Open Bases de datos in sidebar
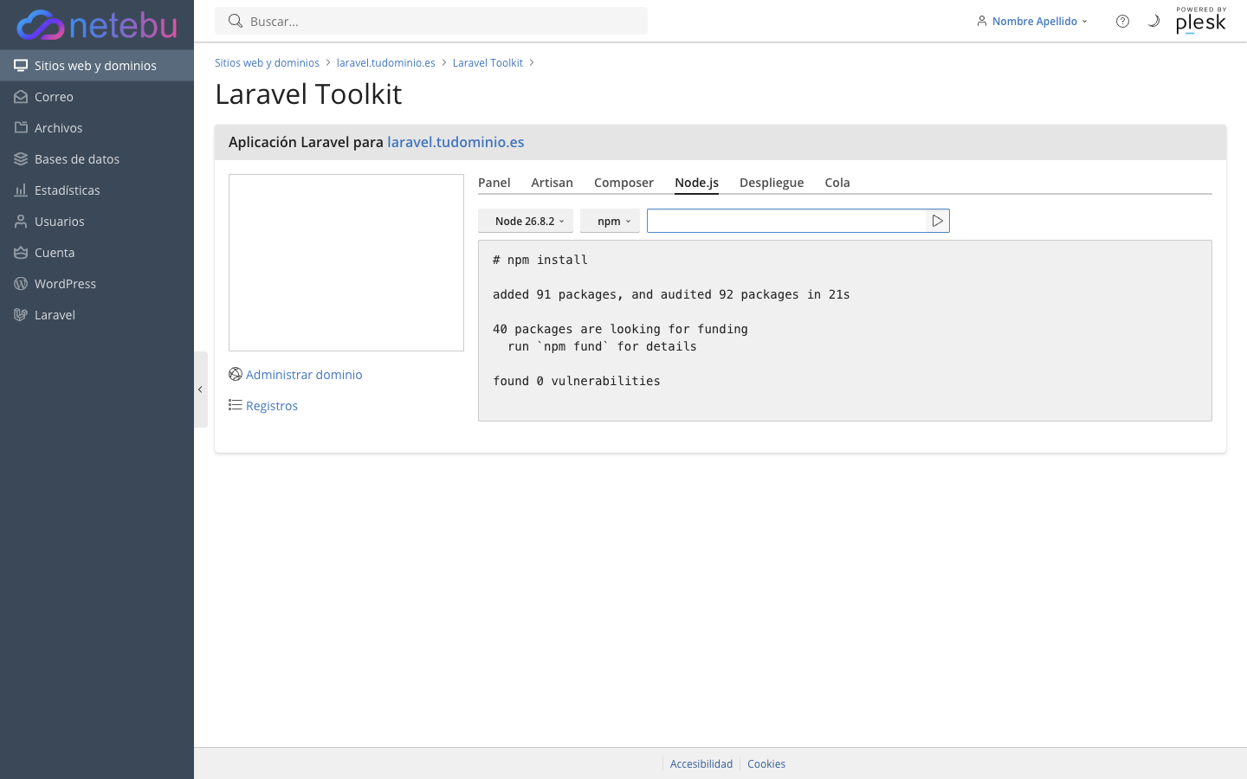 click(x=97, y=159)
